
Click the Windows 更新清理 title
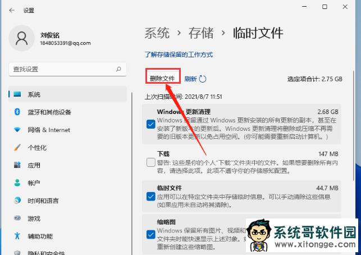click(184, 112)
